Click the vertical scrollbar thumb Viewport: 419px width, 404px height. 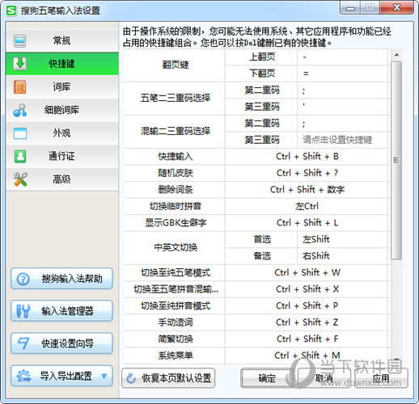pos(396,161)
